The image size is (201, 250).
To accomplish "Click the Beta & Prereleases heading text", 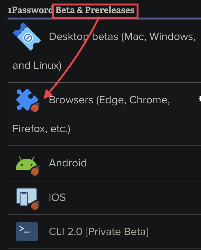I will click(x=95, y=10).
